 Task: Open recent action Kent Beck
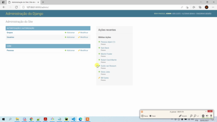[105, 48]
